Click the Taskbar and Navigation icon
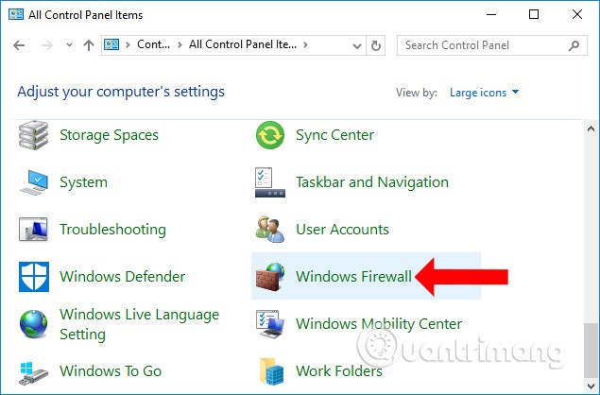 [270, 182]
